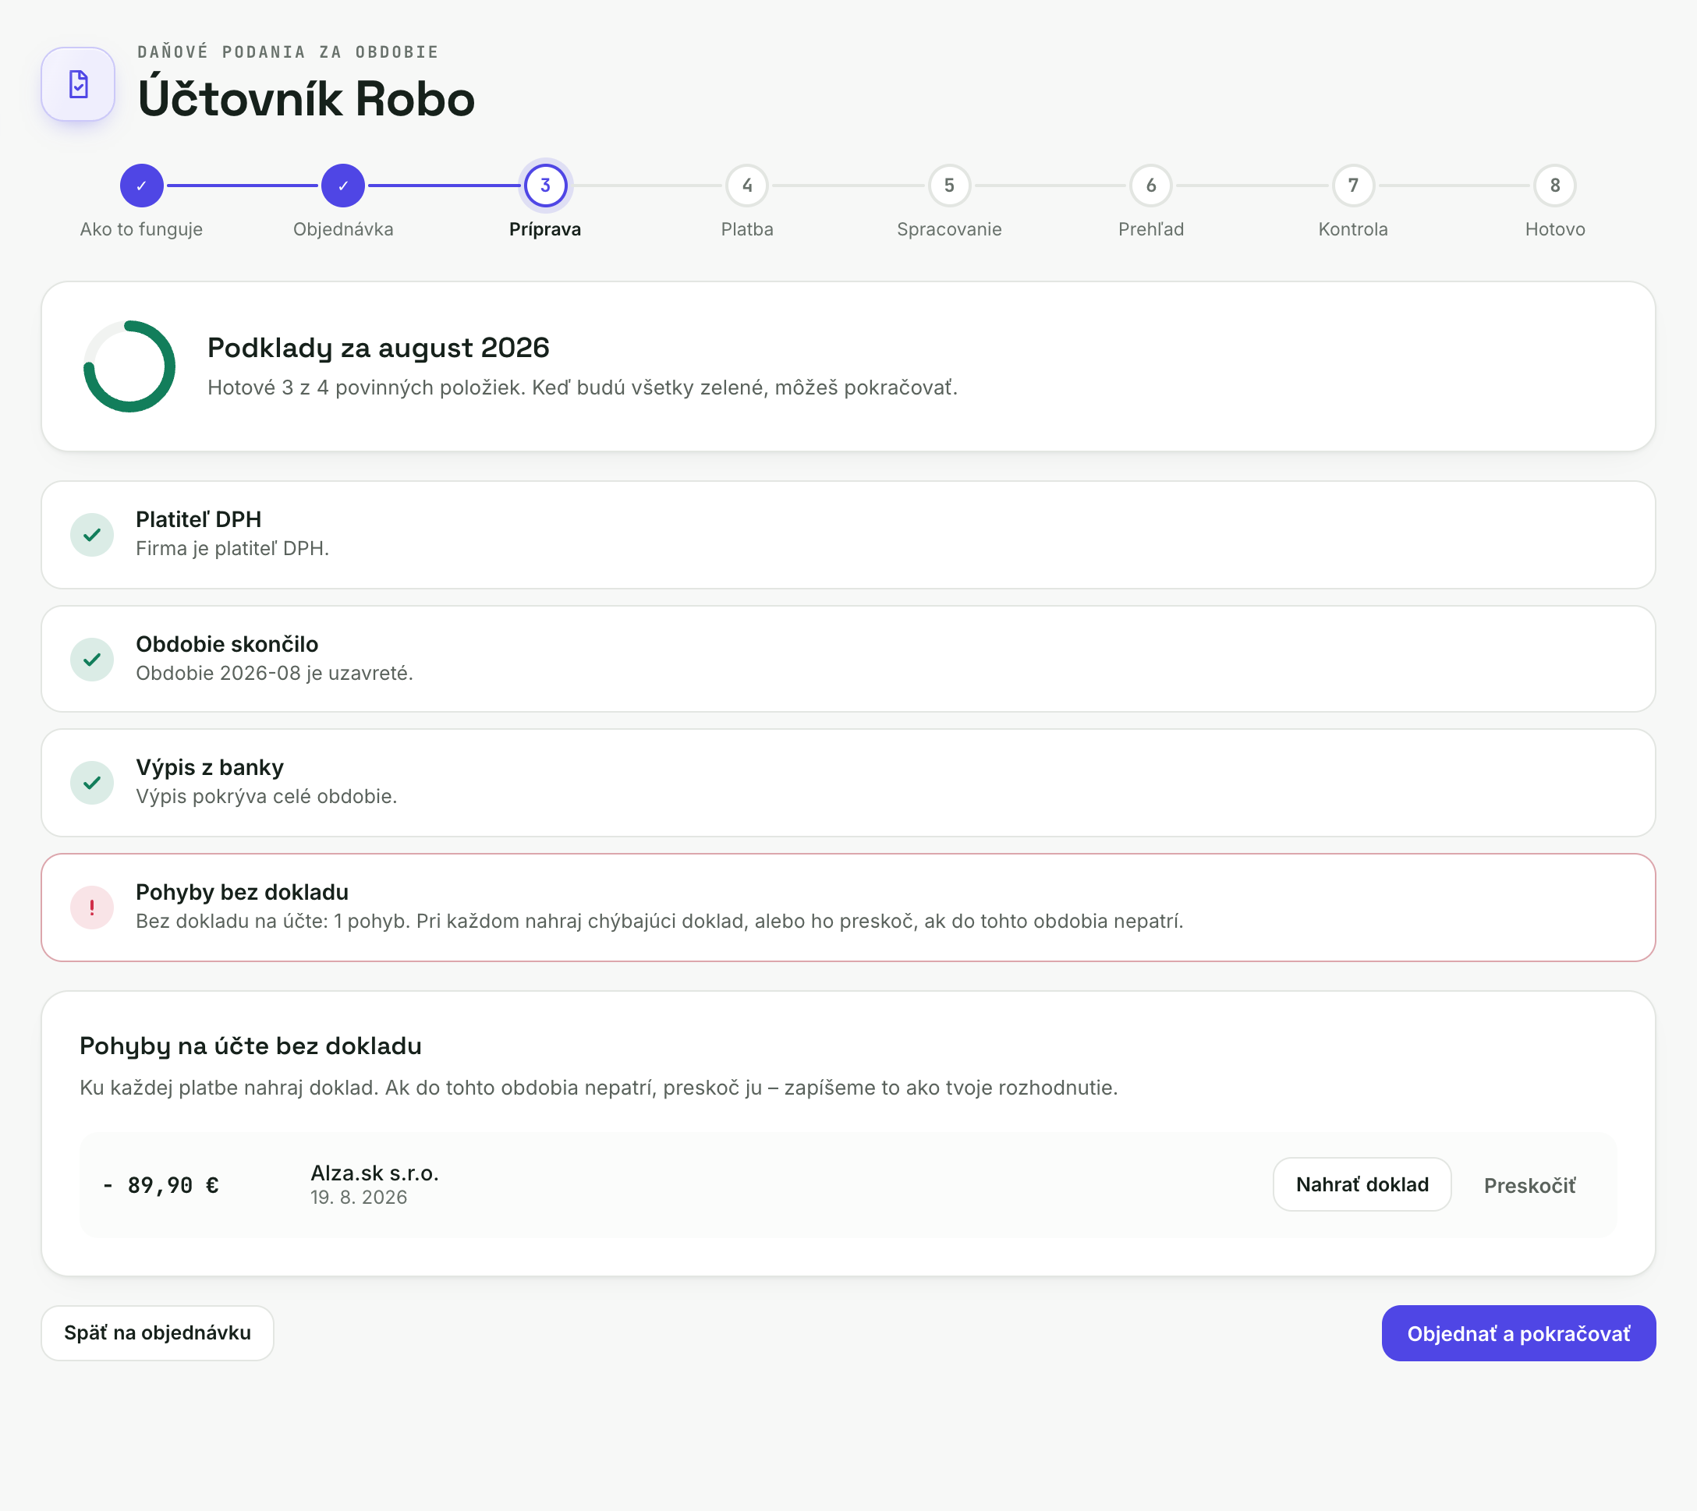
Task: Click the Účtovník Robo title
Action: 306,99
